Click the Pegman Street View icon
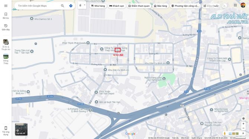Viewport: 249px width, 139px height. (x=224, y=133)
